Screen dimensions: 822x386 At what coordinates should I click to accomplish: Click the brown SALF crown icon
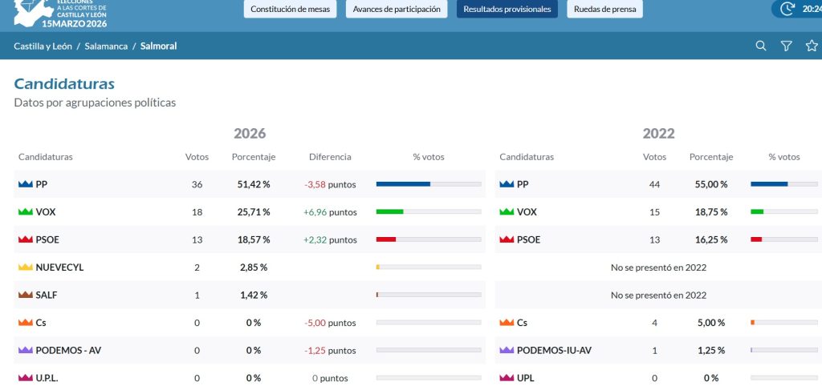pyautogui.click(x=26, y=295)
